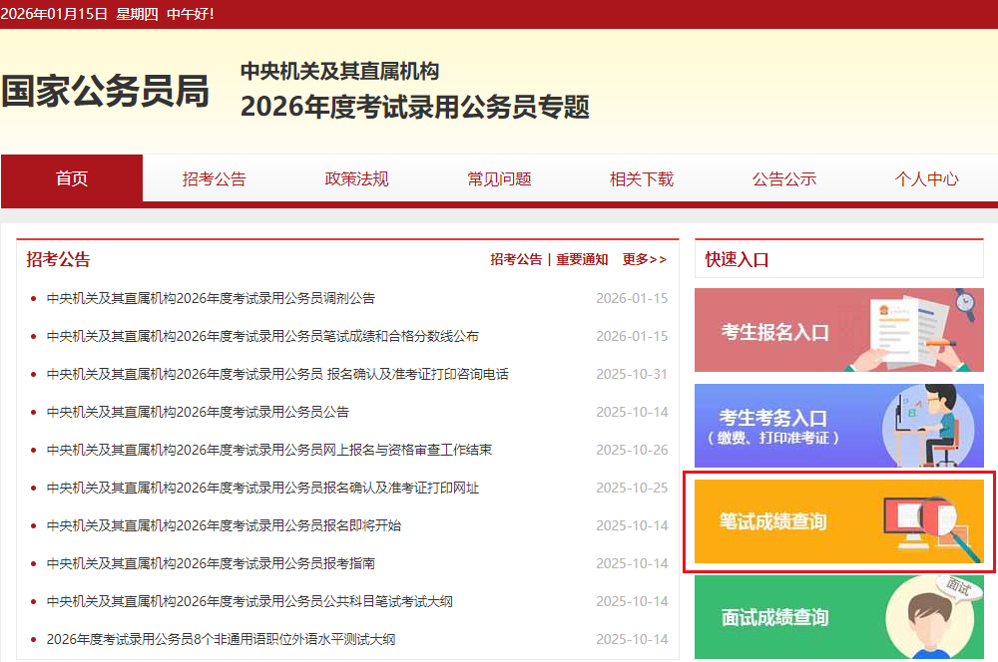Switch to the 招考公告 tab
The image size is (998, 662).
pyautogui.click(x=214, y=178)
